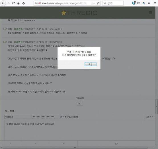Report post 946 via small icon
This screenshot has height=149, width=158.
61,29
